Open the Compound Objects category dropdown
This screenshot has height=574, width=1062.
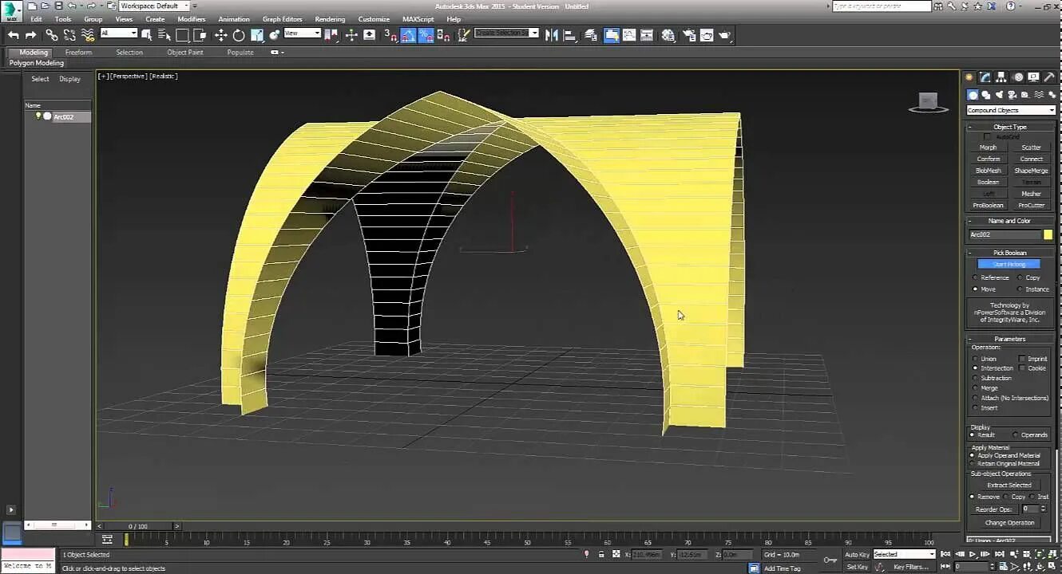click(1010, 110)
